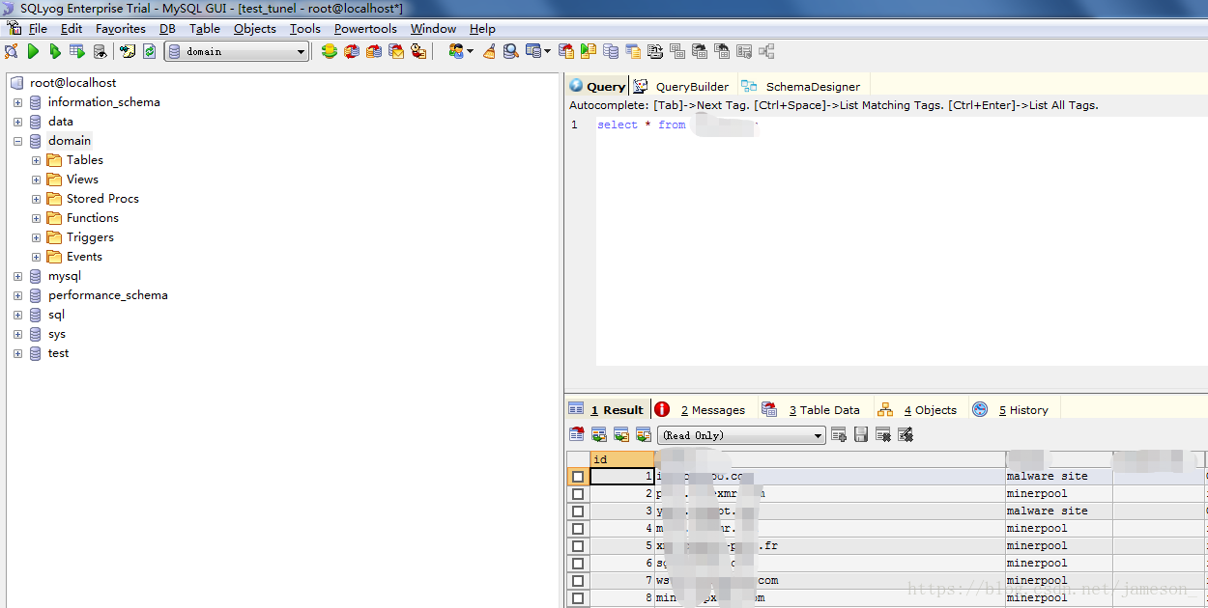Click the User Manager people icon
The image size is (1208, 608).
coord(456,51)
